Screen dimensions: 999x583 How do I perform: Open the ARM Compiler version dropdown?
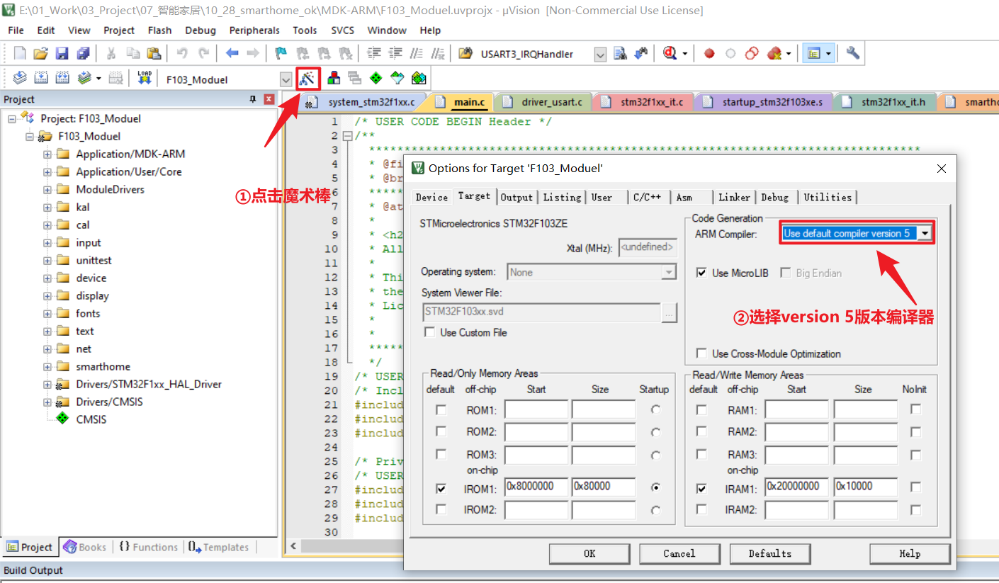(925, 234)
